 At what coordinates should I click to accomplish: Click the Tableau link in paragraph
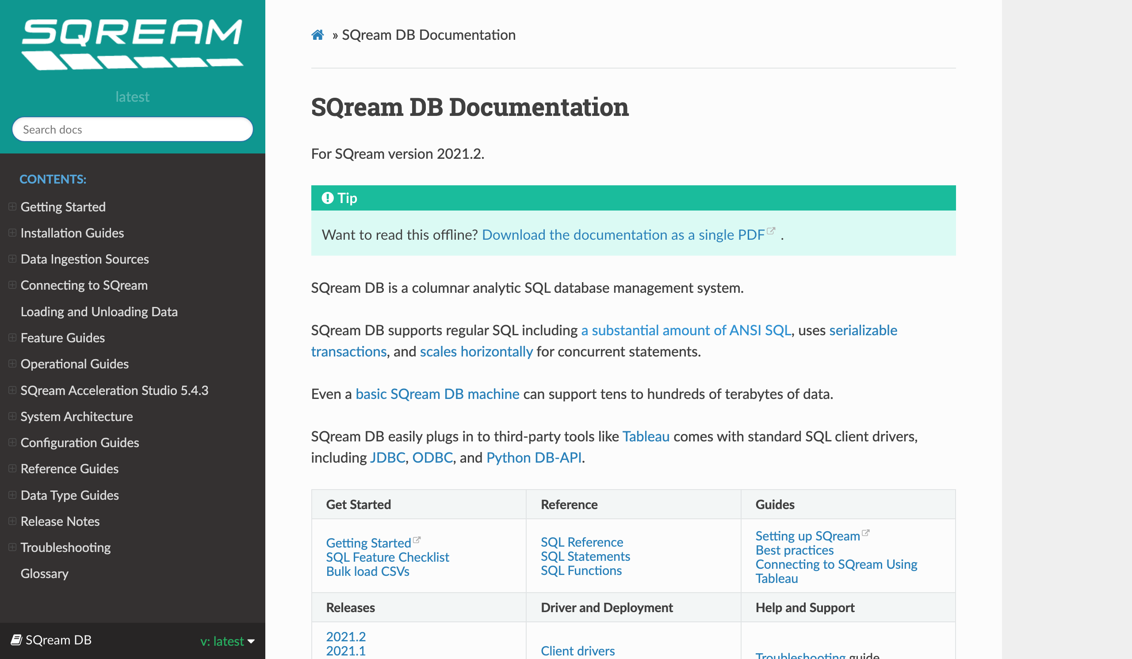646,436
